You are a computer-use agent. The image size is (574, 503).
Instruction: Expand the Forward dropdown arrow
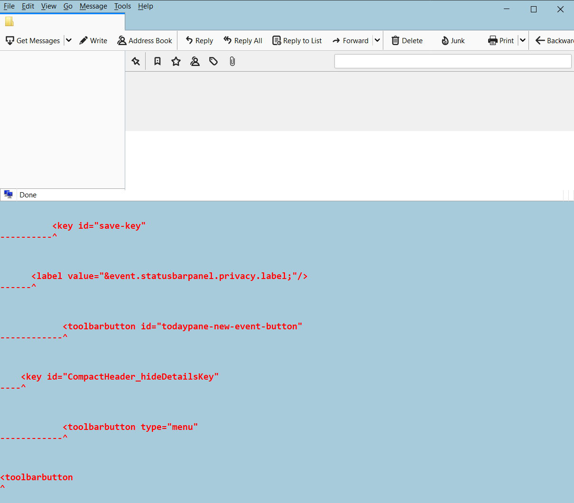pyautogui.click(x=377, y=41)
